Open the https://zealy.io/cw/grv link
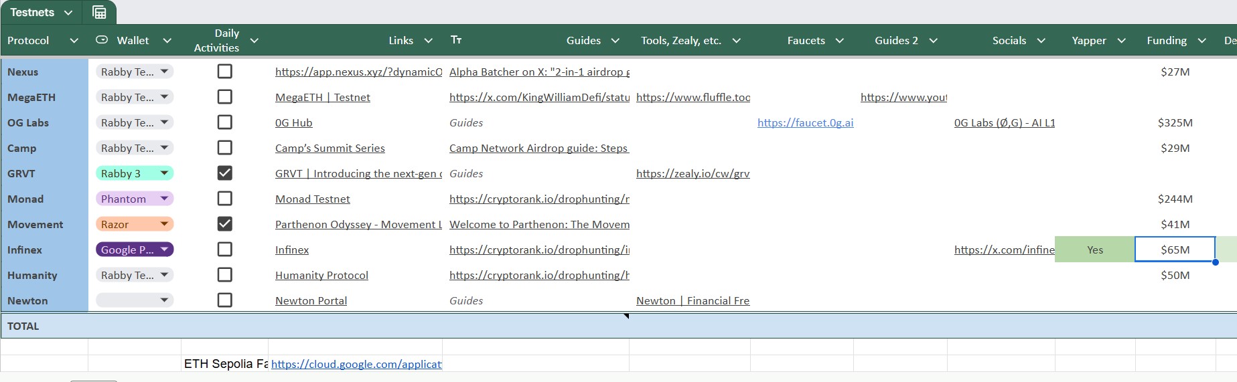This screenshot has height=382, width=1237. click(693, 173)
